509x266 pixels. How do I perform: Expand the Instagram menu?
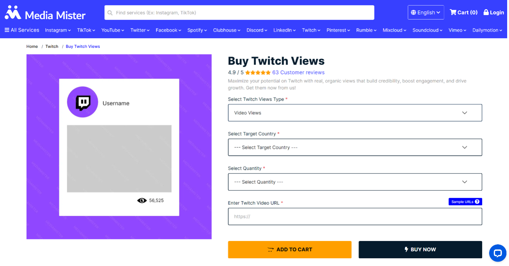pyautogui.click(x=58, y=30)
